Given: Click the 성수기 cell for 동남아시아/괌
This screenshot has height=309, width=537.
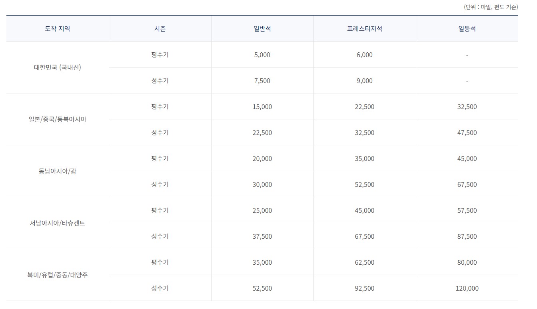Looking at the screenshot, I should point(160,184).
